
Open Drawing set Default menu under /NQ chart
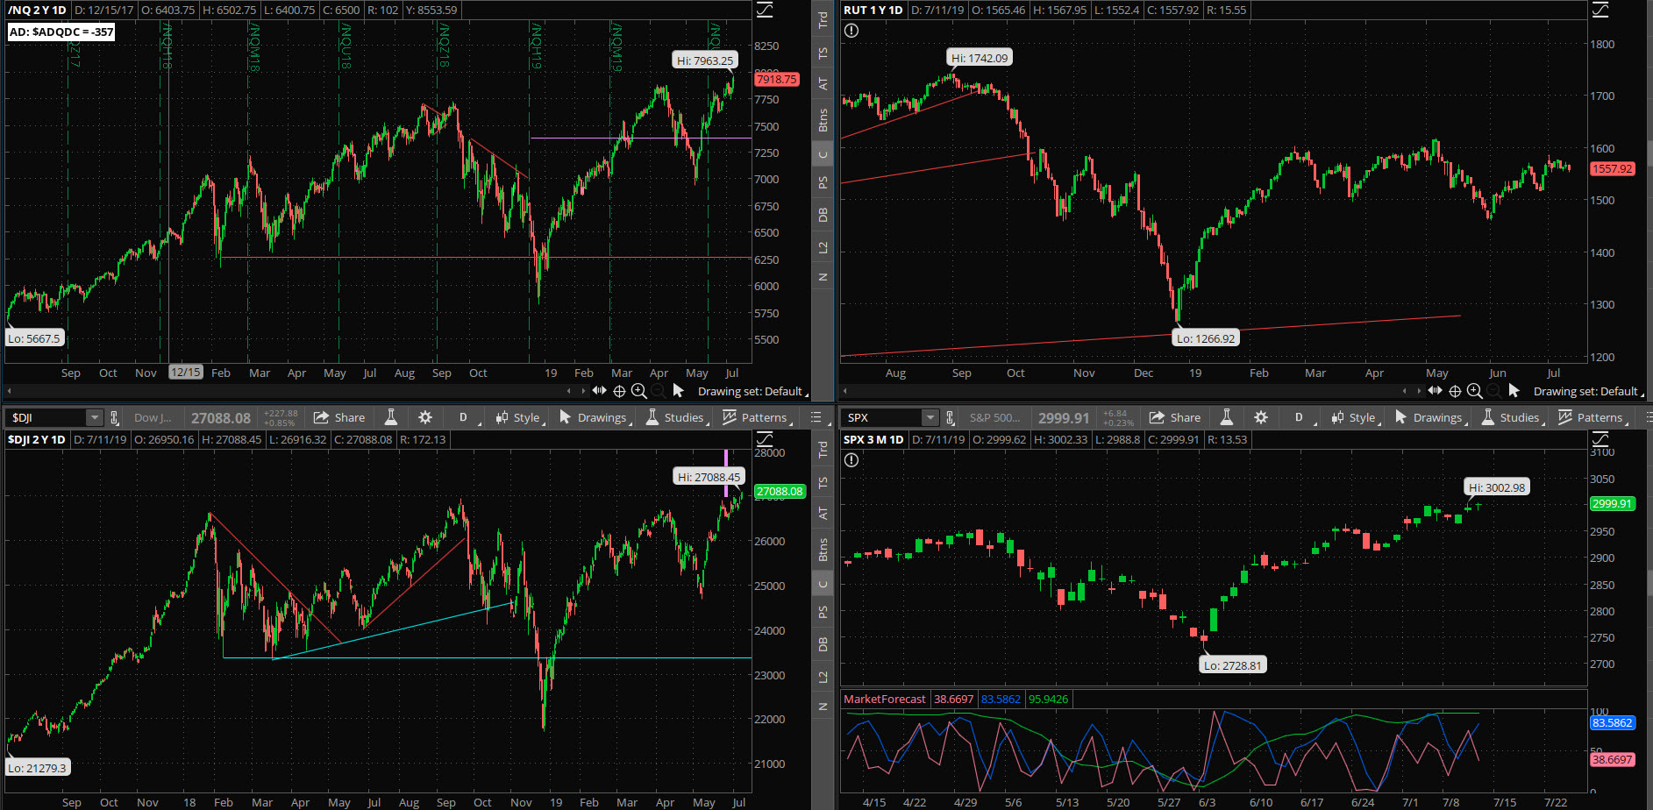pos(752,391)
